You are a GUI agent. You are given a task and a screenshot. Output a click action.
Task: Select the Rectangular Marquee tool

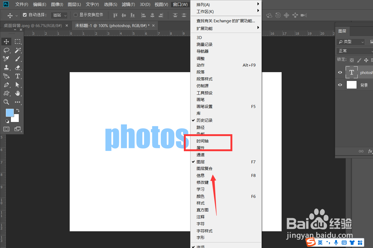(17, 42)
